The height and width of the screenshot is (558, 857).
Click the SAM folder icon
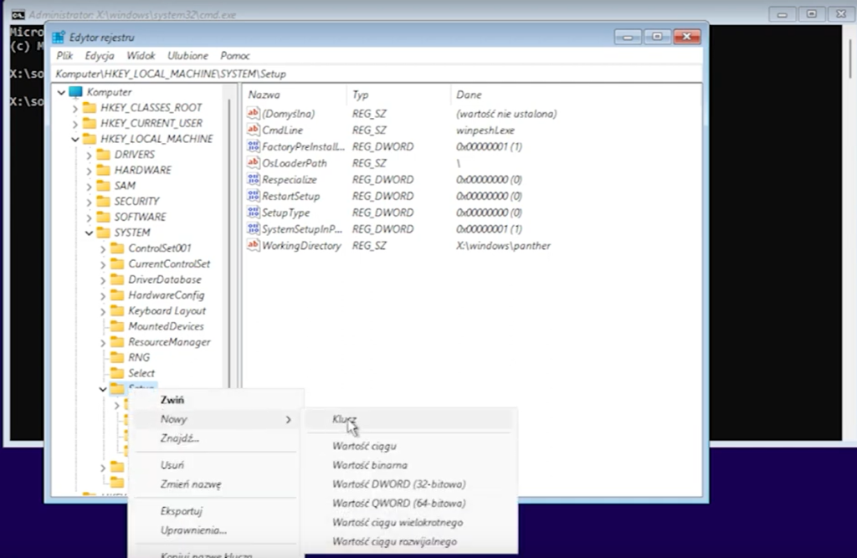pyautogui.click(x=103, y=185)
